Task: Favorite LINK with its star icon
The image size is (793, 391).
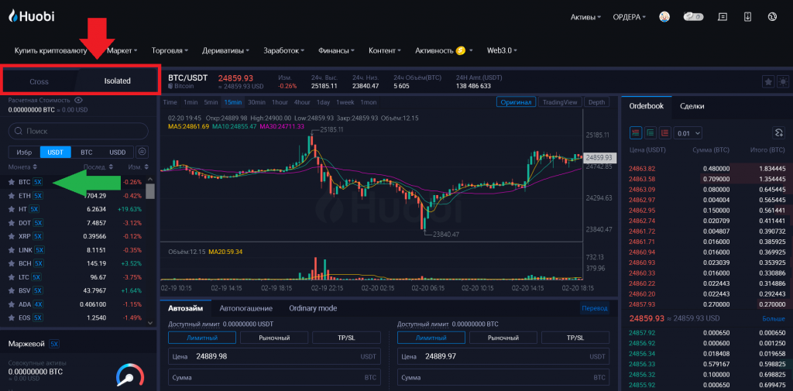Action: [x=11, y=250]
